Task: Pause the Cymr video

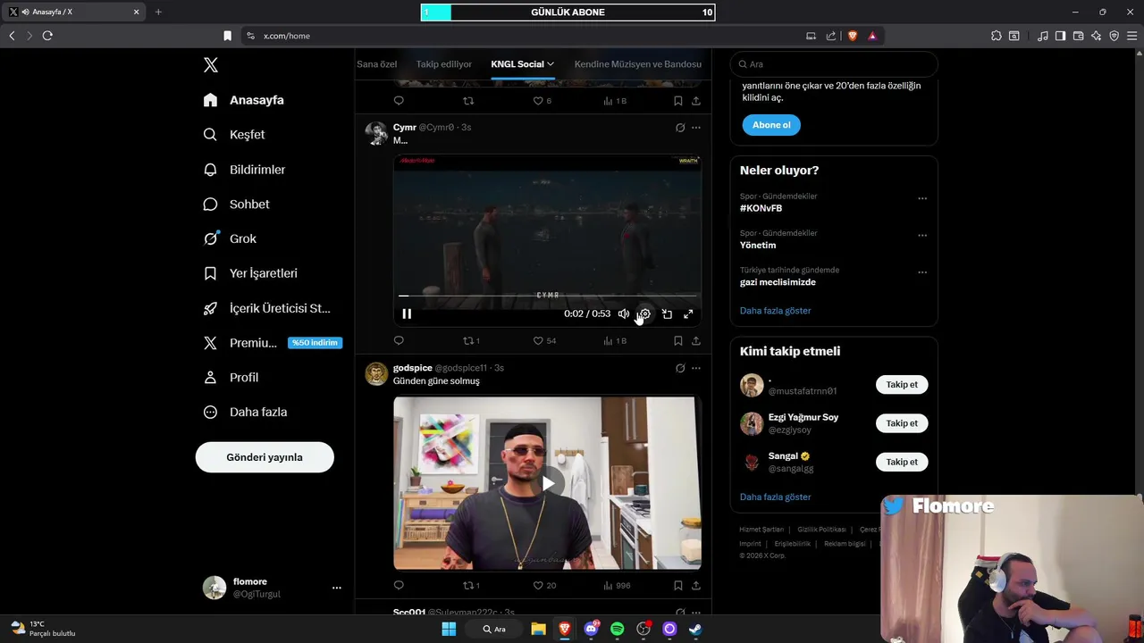Action: pos(407,313)
